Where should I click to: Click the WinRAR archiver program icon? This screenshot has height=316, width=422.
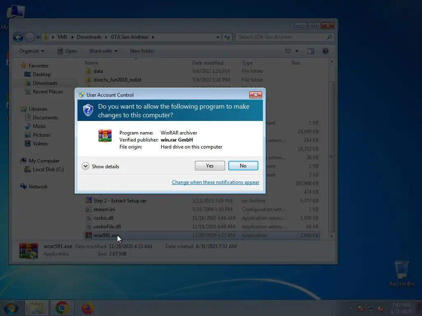coord(105,136)
